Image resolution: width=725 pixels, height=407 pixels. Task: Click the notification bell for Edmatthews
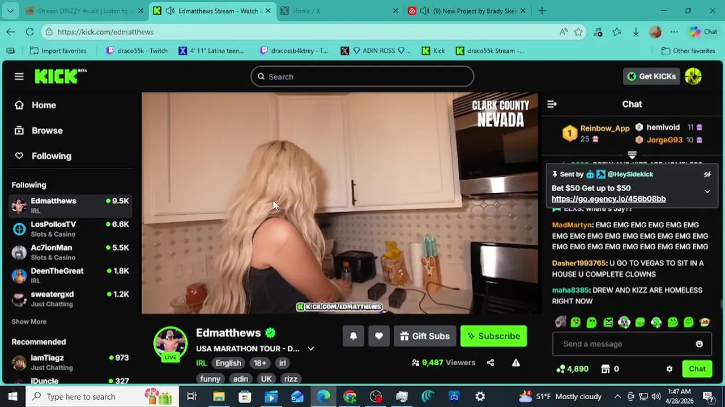[353, 336]
